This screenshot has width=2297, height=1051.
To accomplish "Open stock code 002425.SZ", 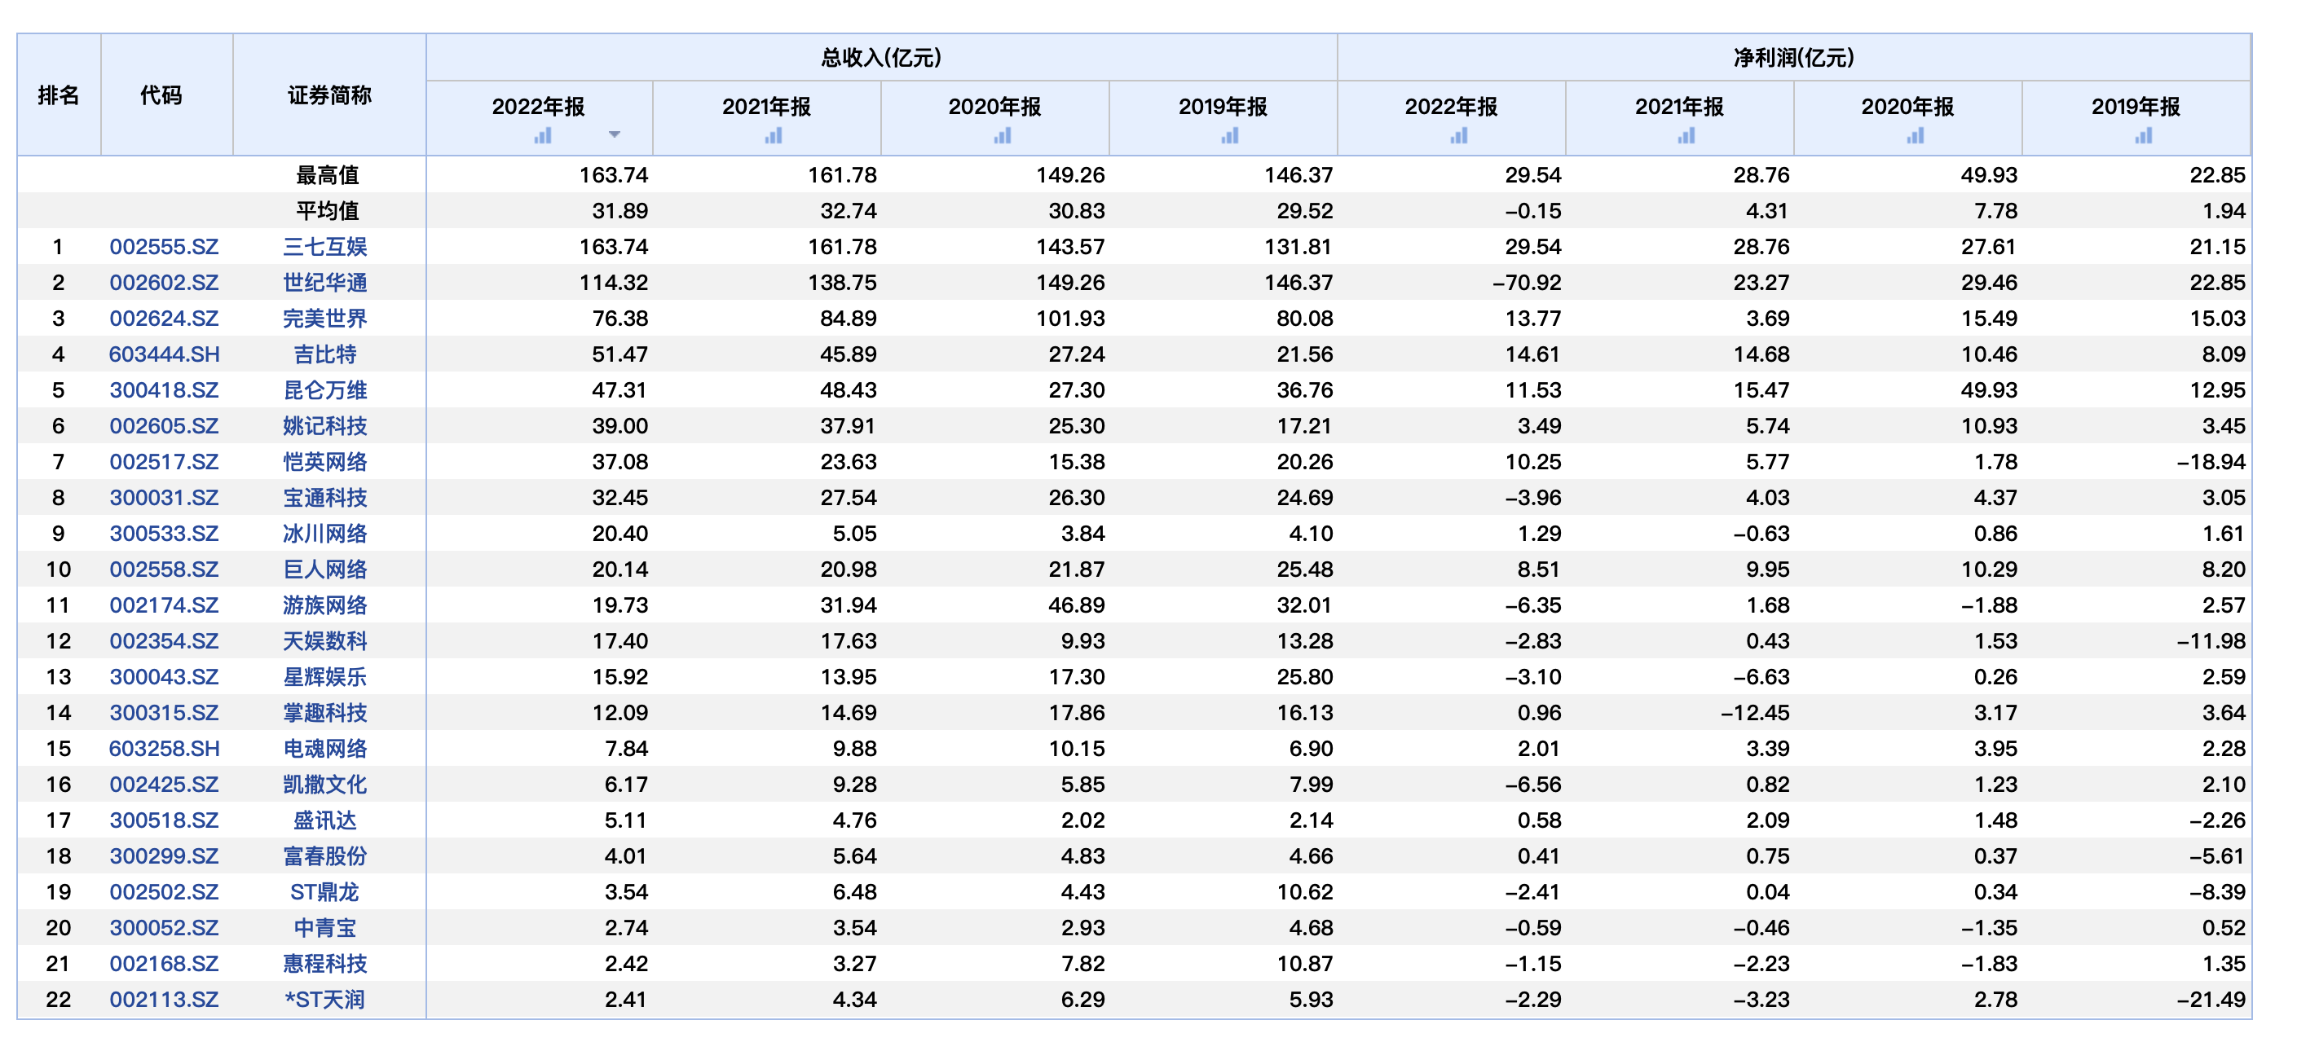I will coord(164,785).
